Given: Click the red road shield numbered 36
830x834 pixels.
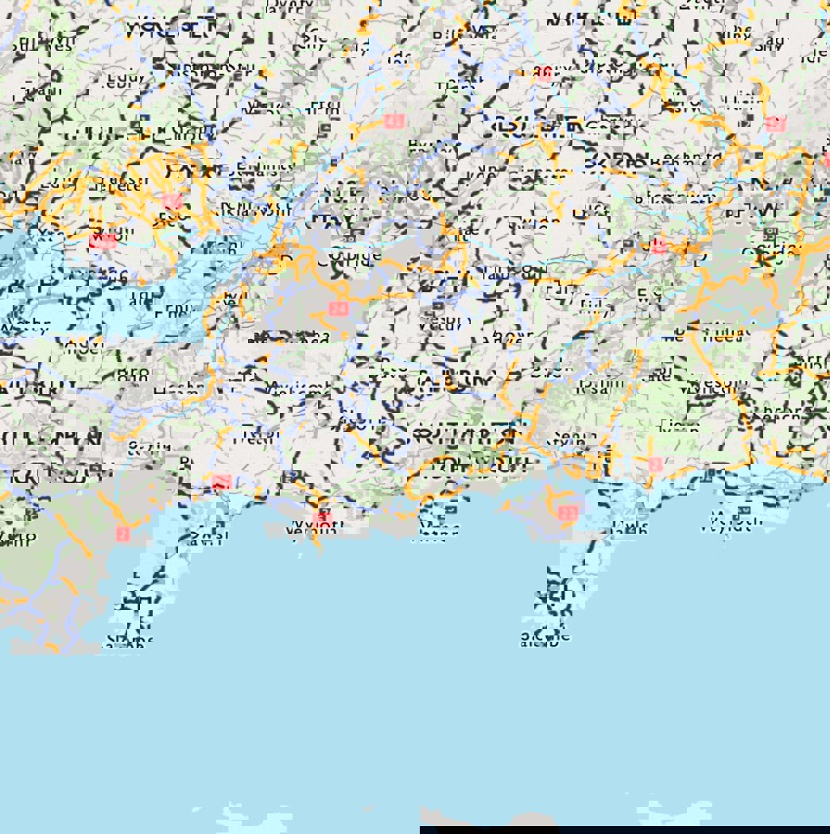Looking at the screenshot, I should pos(544,75).
